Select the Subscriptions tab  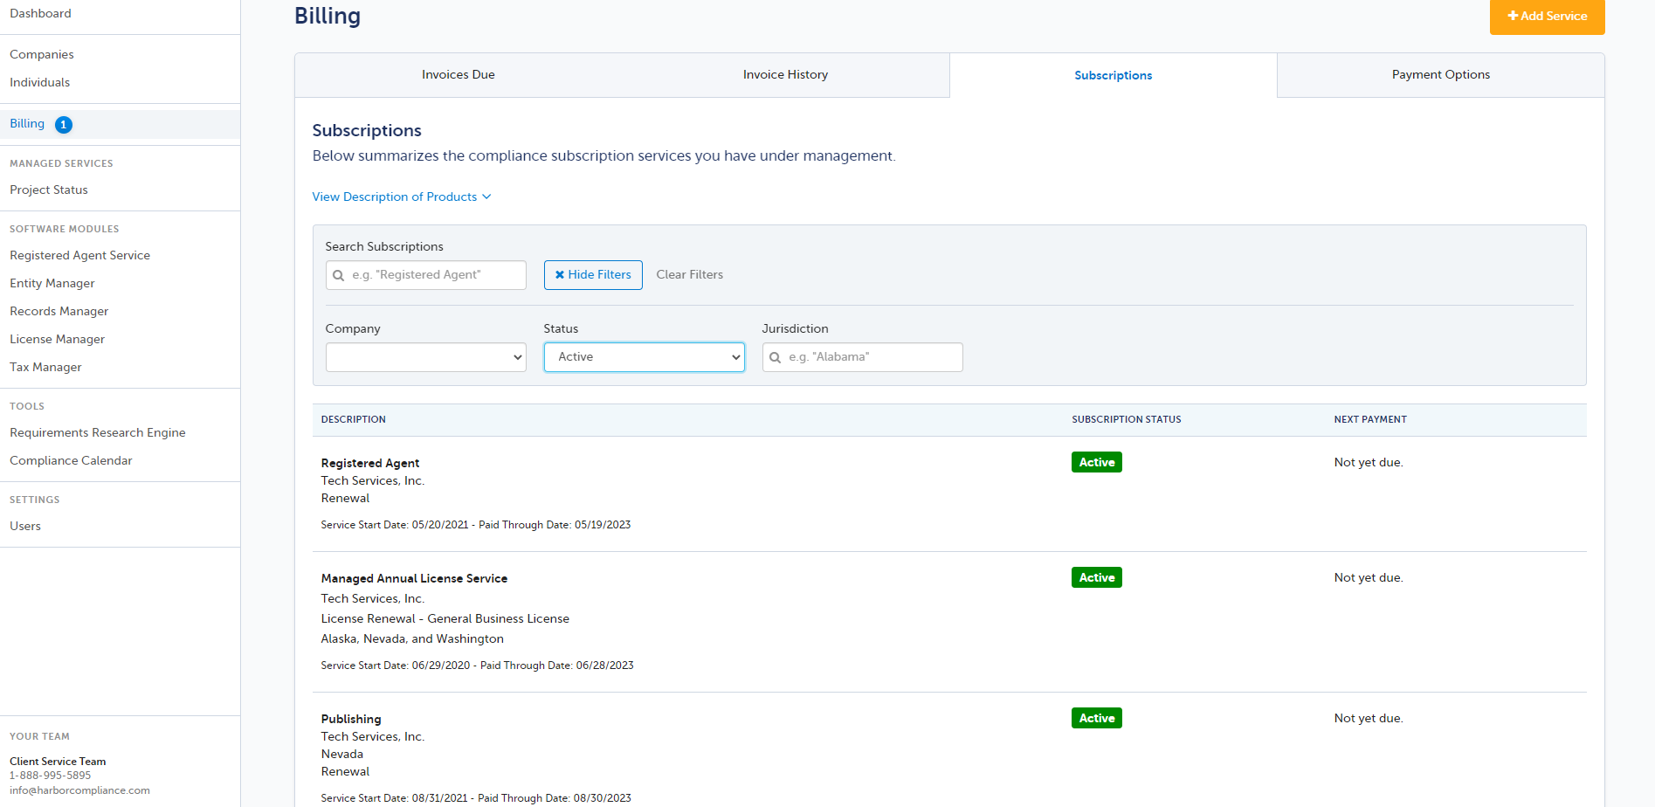1113,76
